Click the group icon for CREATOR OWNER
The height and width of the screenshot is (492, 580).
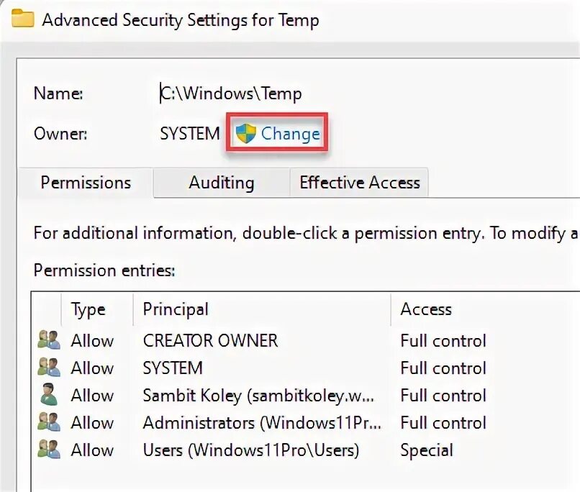pos(49,341)
